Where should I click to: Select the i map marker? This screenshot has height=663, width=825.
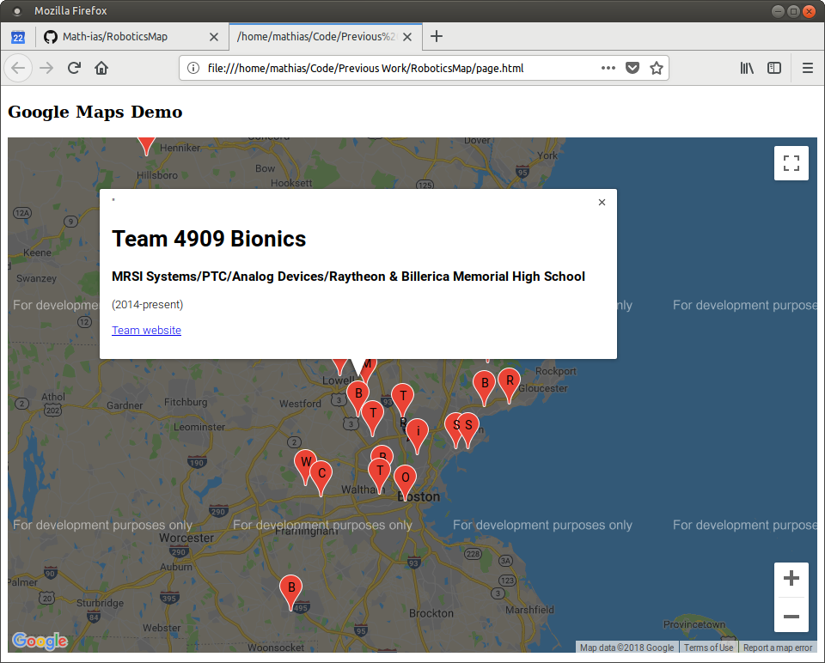point(418,435)
